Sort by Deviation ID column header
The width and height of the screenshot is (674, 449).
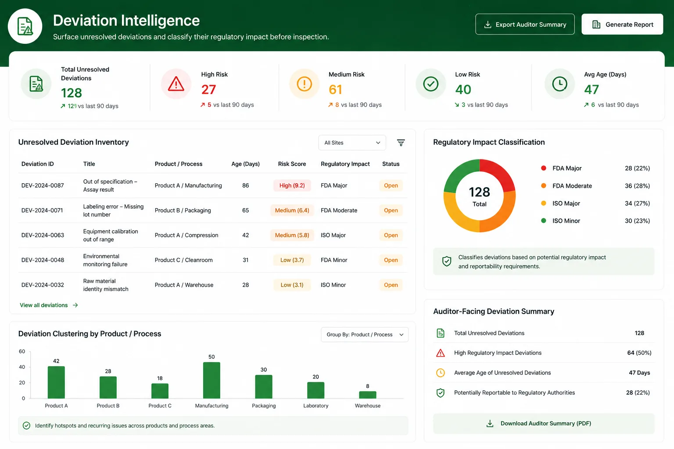pyautogui.click(x=38, y=164)
